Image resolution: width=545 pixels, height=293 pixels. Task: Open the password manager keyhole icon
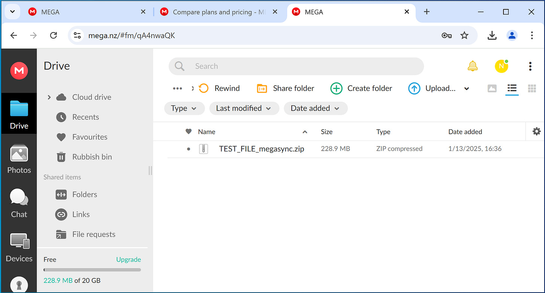click(x=19, y=285)
